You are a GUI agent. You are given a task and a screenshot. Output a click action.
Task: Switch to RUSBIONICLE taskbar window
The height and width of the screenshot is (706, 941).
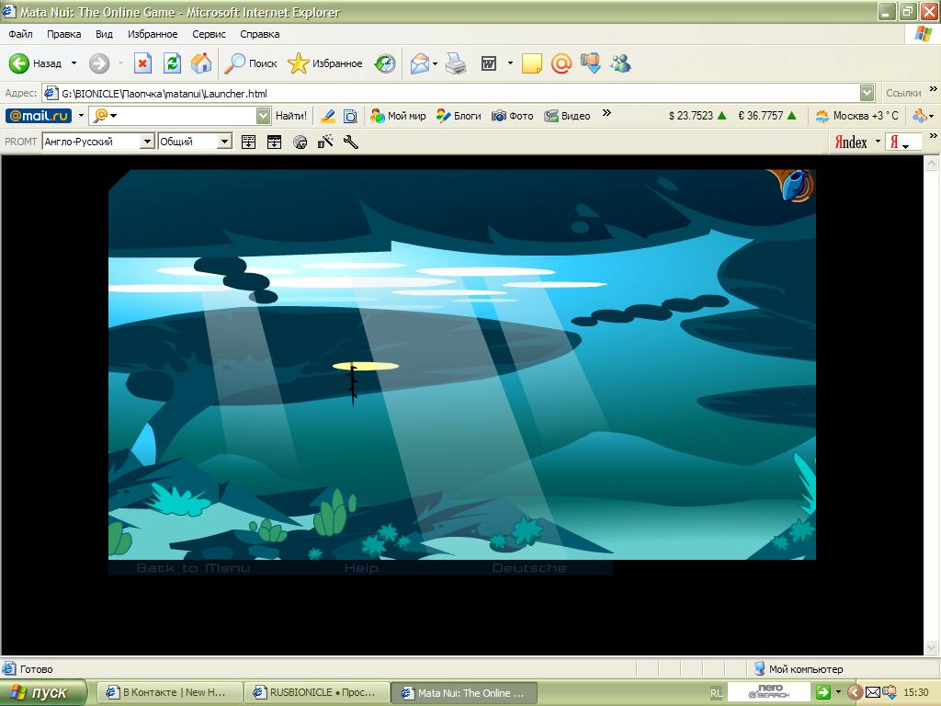[316, 692]
